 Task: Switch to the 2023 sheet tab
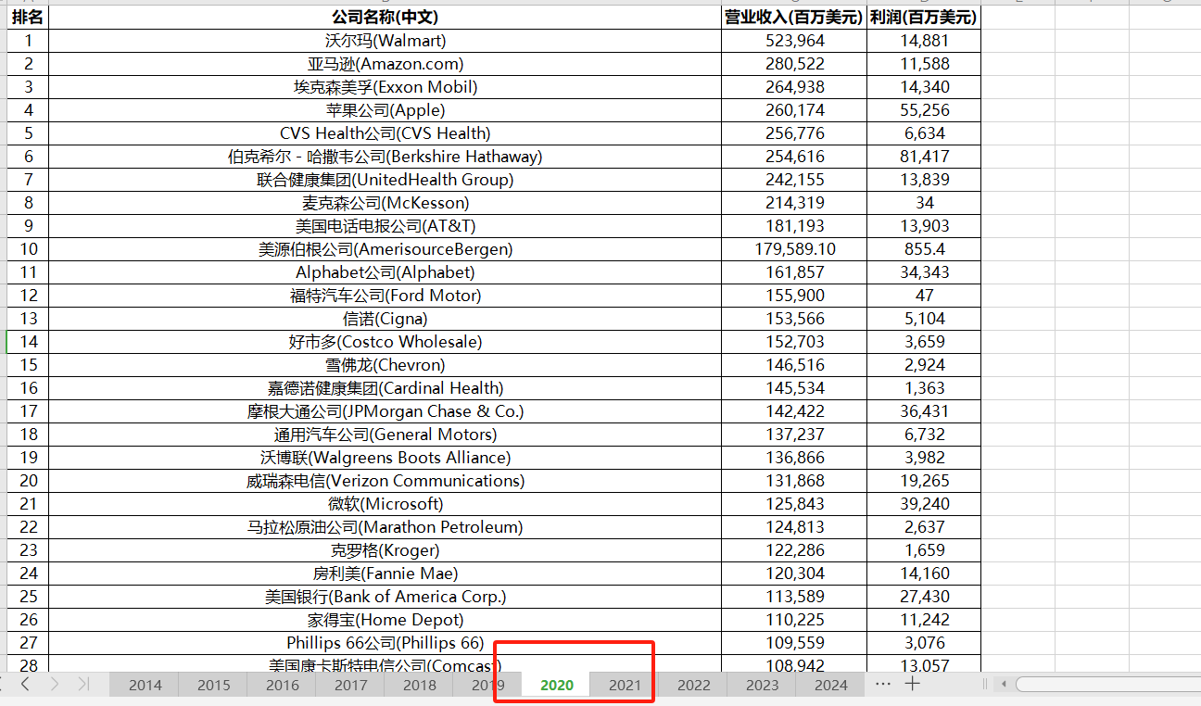[x=762, y=685]
